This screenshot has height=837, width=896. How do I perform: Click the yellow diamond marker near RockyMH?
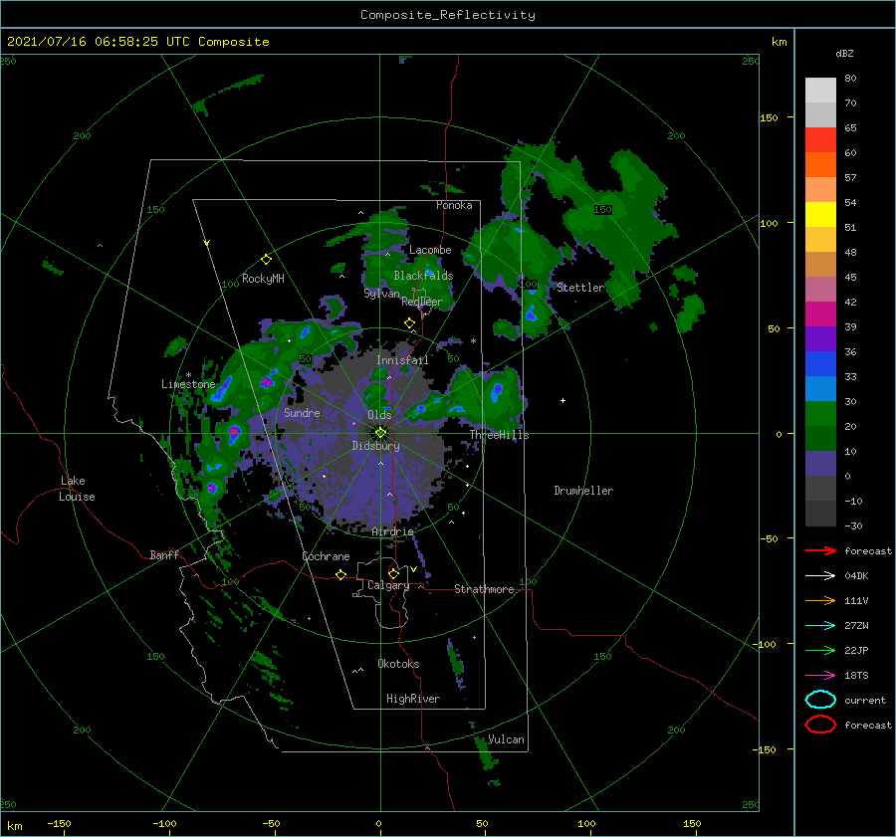click(x=266, y=260)
